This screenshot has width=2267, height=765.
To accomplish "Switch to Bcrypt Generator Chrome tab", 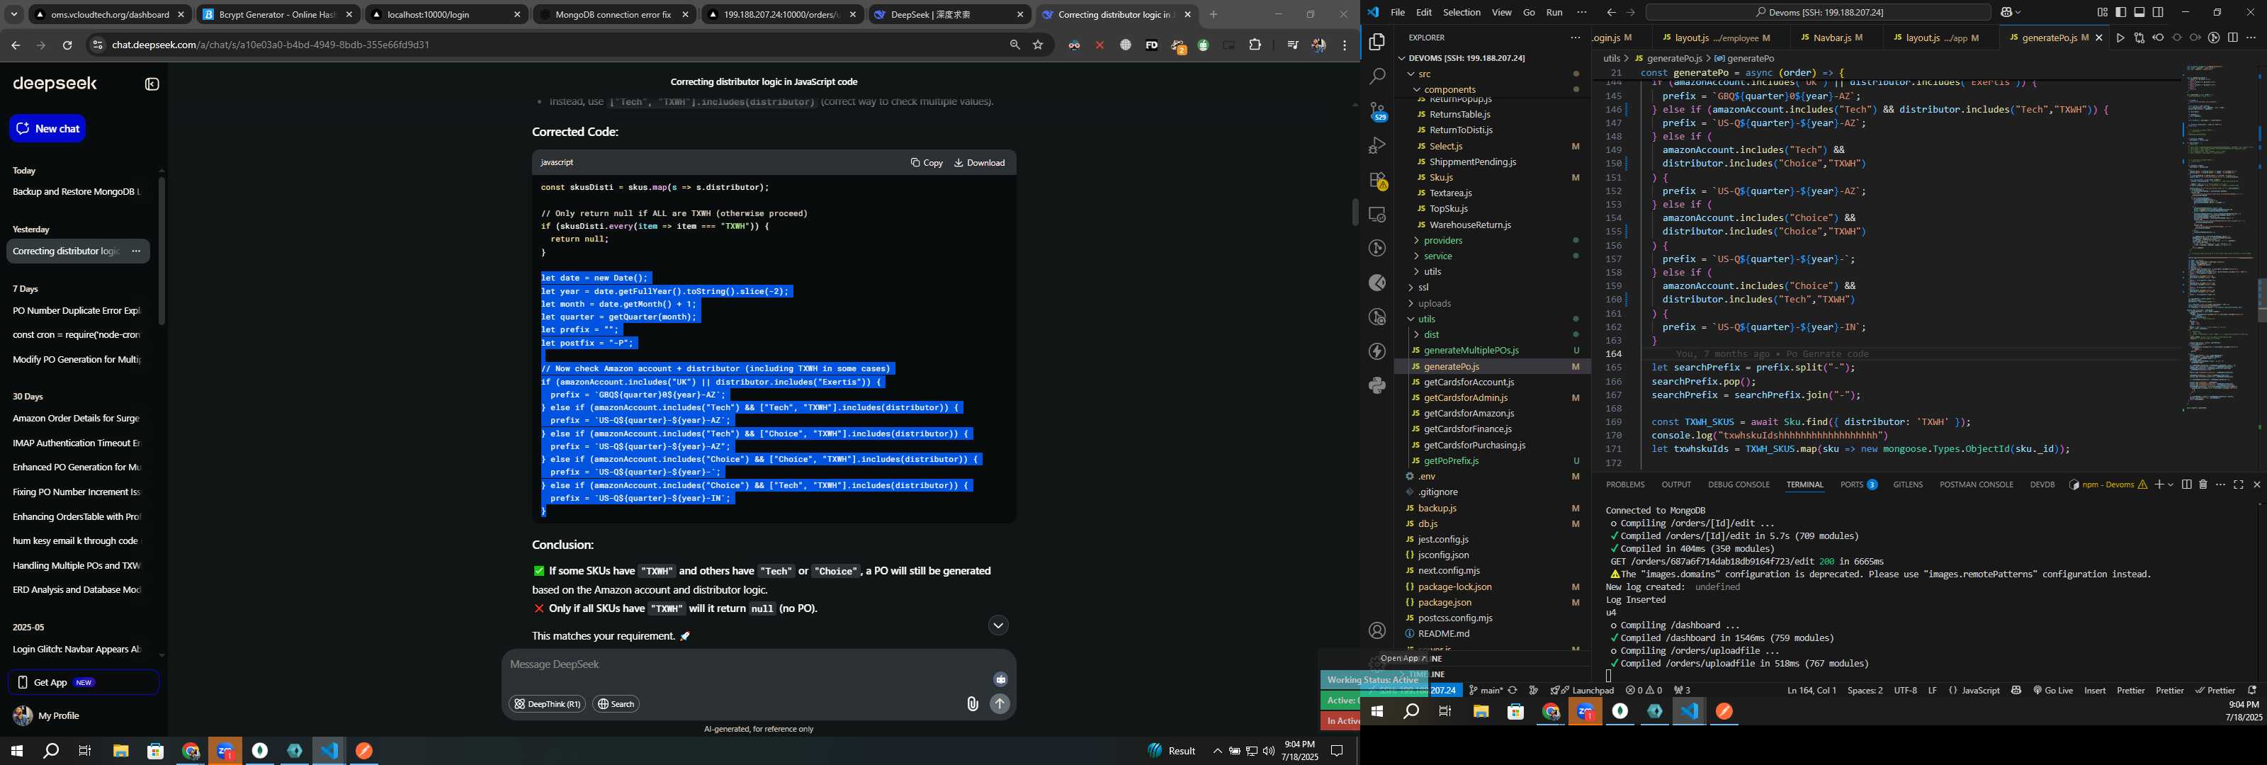I will 276,14.
